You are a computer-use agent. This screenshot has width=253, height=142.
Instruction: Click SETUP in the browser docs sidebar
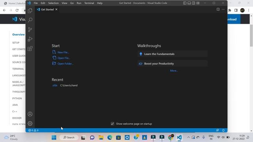[x=16, y=43]
